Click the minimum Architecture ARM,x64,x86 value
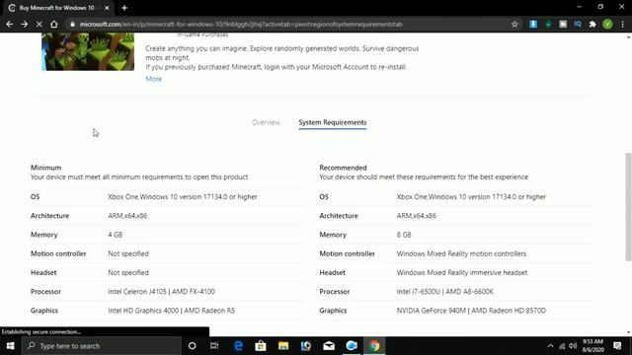This screenshot has height=355, width=632. click(127, 216)
